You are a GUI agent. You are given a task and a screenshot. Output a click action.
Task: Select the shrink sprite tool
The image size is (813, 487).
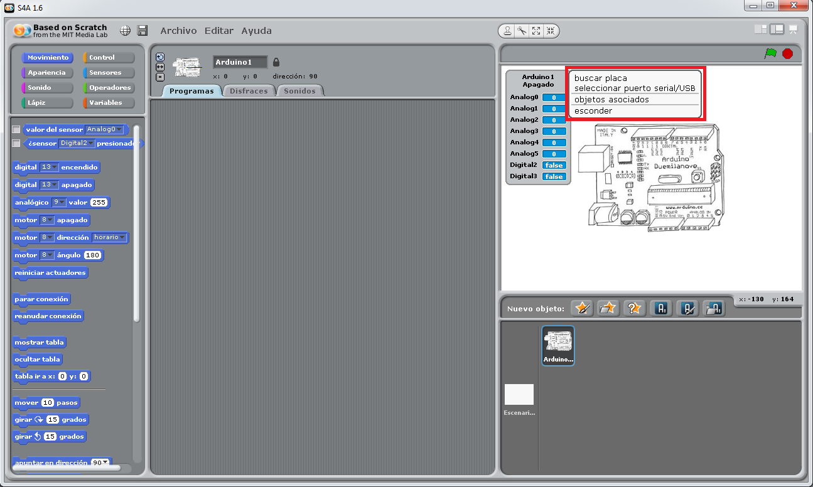[x=551, y=31]
